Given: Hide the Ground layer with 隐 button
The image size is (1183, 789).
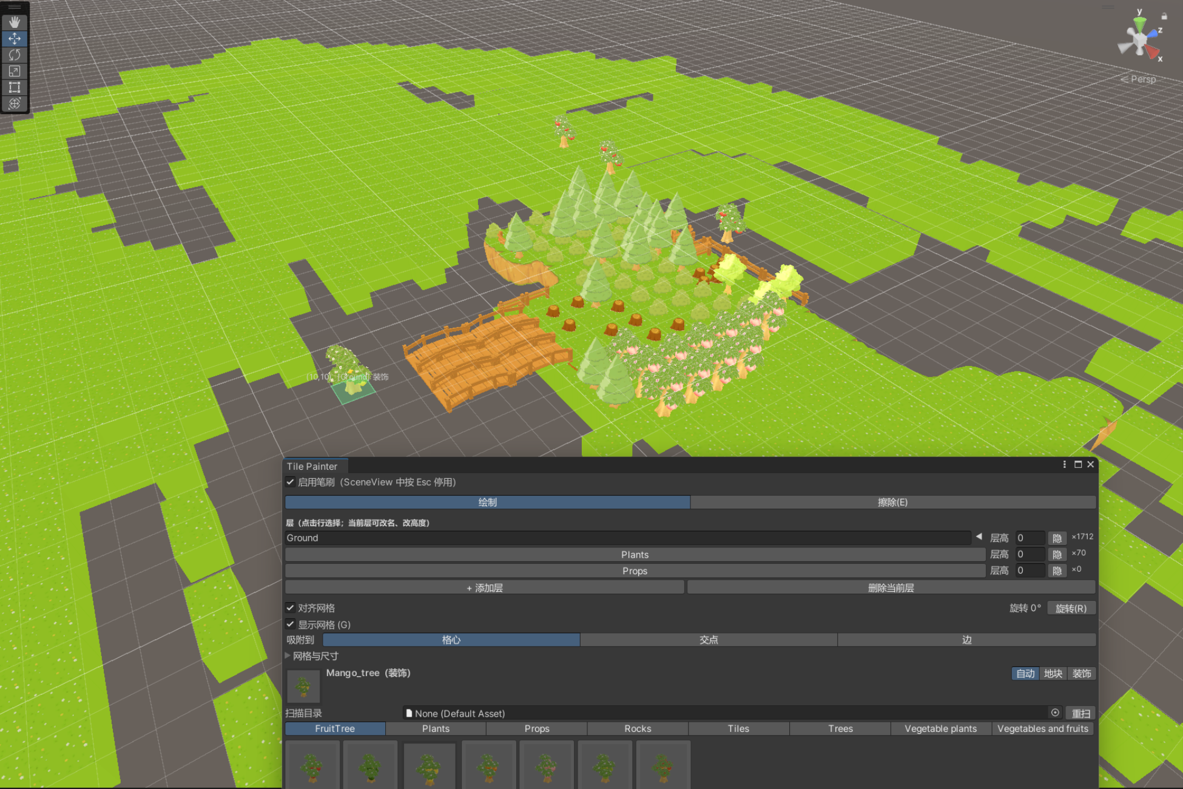Looking at the screenshot, I should 1057,538.
